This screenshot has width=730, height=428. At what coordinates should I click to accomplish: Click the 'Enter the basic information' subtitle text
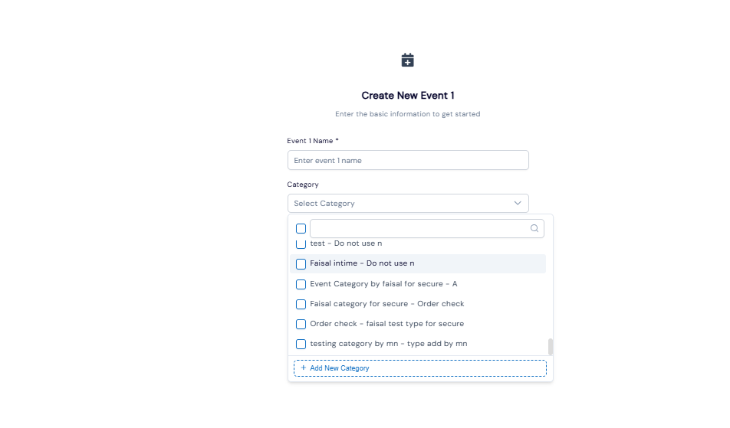tap(408, 114)
